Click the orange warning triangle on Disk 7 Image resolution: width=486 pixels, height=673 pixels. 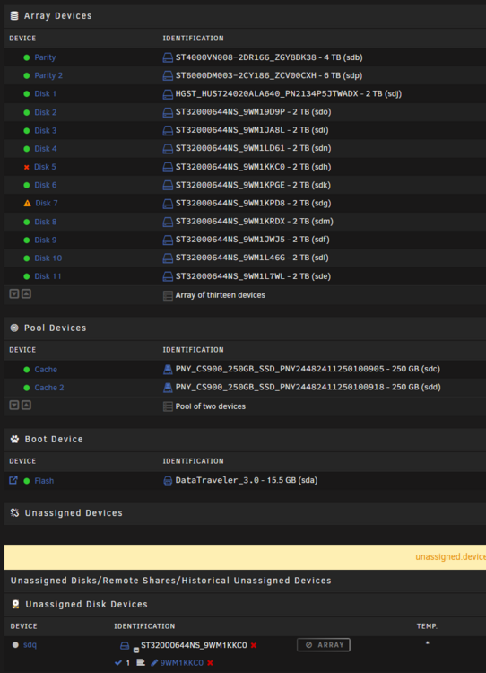point(28,203)
